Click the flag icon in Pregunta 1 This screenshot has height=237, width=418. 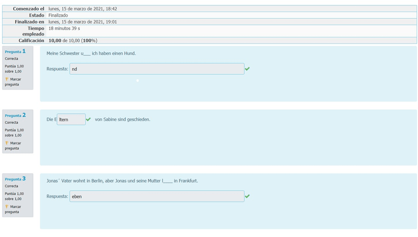(x=7, y=79)
